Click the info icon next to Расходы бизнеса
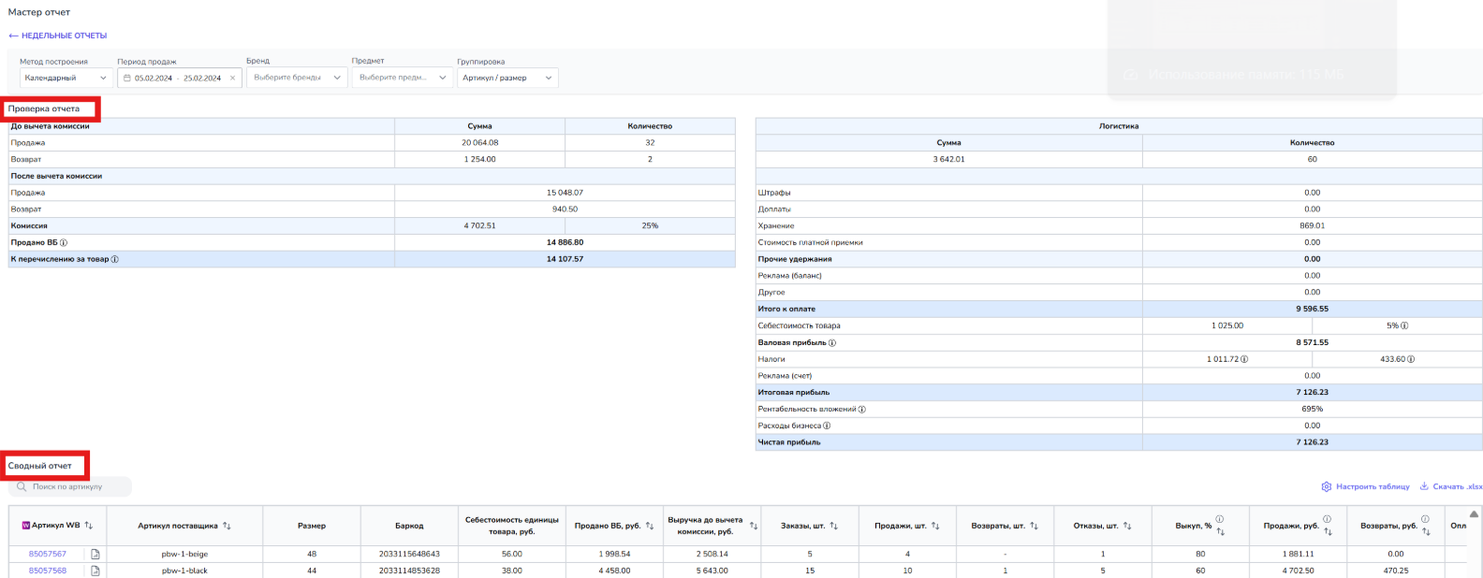This screenshot has width=1483, height=578. [827, 426]
